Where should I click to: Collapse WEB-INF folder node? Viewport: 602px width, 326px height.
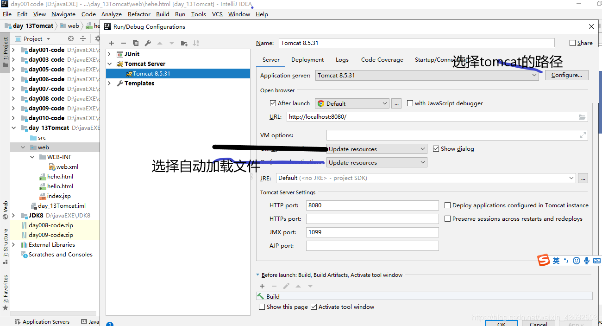click(x=32, y=157)
